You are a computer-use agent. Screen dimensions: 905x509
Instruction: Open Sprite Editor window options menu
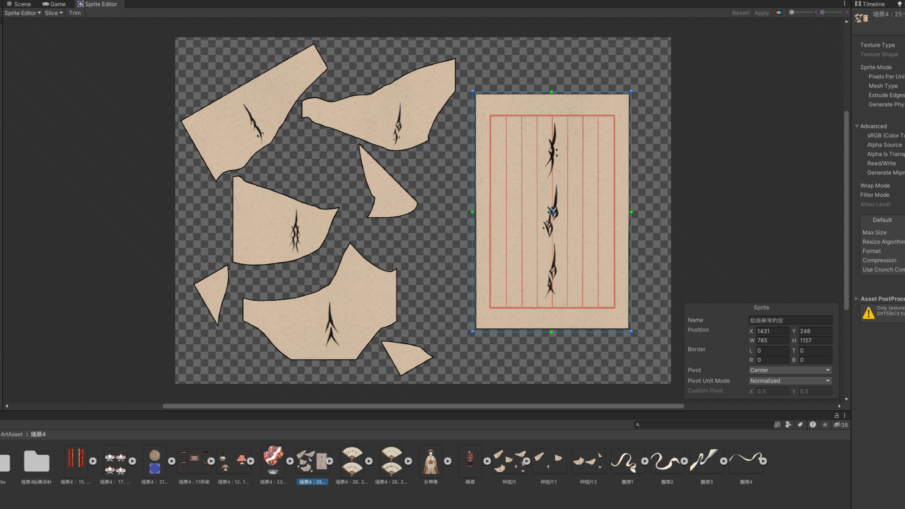tap(844, 4)
